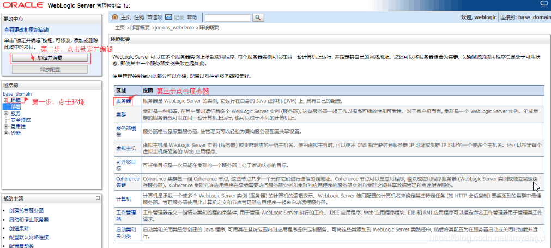The image size is (551, 248).
Task: Open the 创建托管服务器 help topic
Action: pyautogui.click(x=26, y=211)
